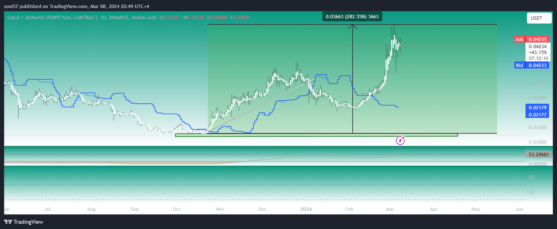
Task: Click the current price label 0.04234
Action: [x=538, y=47]
